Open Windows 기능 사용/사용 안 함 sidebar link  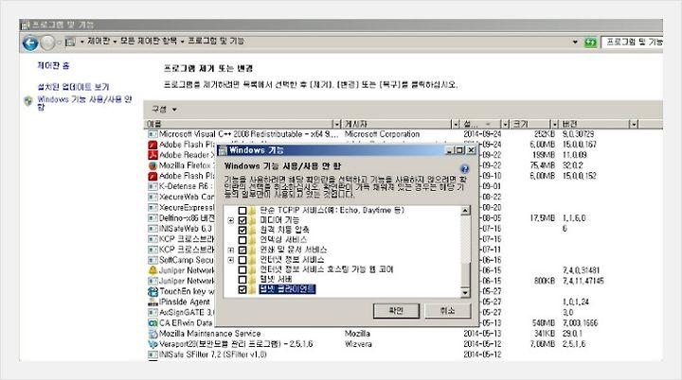coord(84,103)
